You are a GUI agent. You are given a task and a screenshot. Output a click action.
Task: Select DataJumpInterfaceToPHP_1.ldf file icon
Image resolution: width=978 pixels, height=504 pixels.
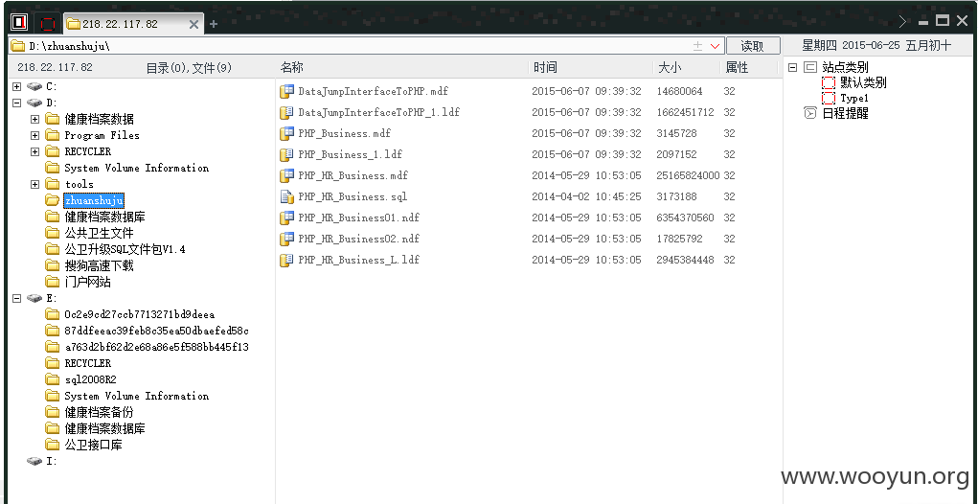(286, 112)
